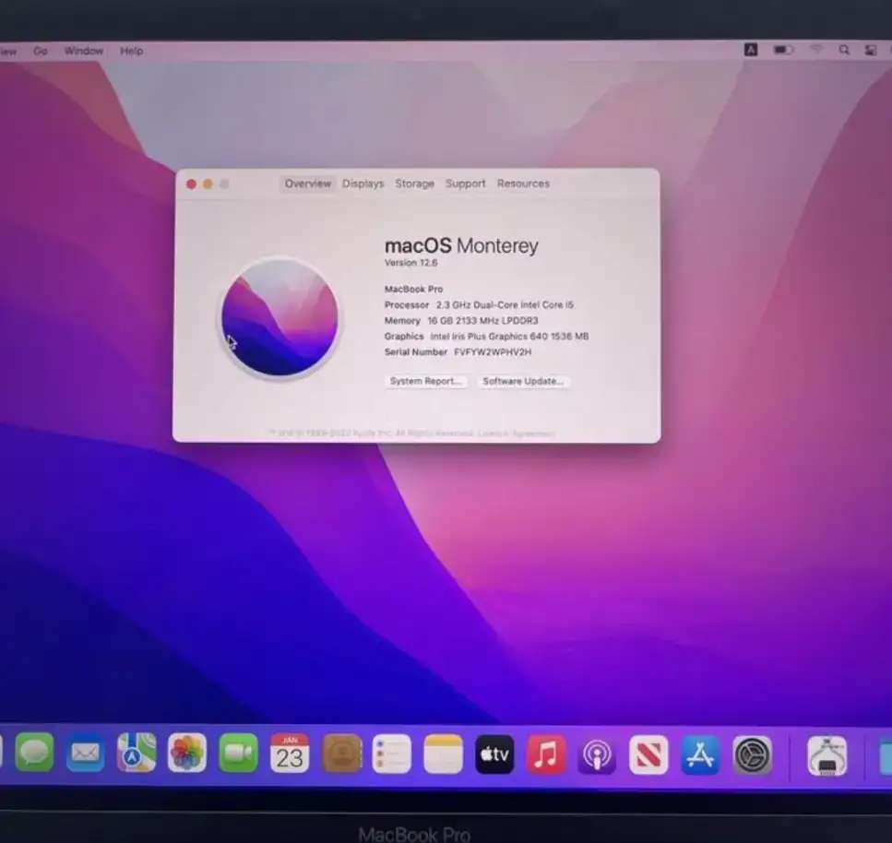Open News app in the Dock
892x843 pixels.
pos(648,755)
